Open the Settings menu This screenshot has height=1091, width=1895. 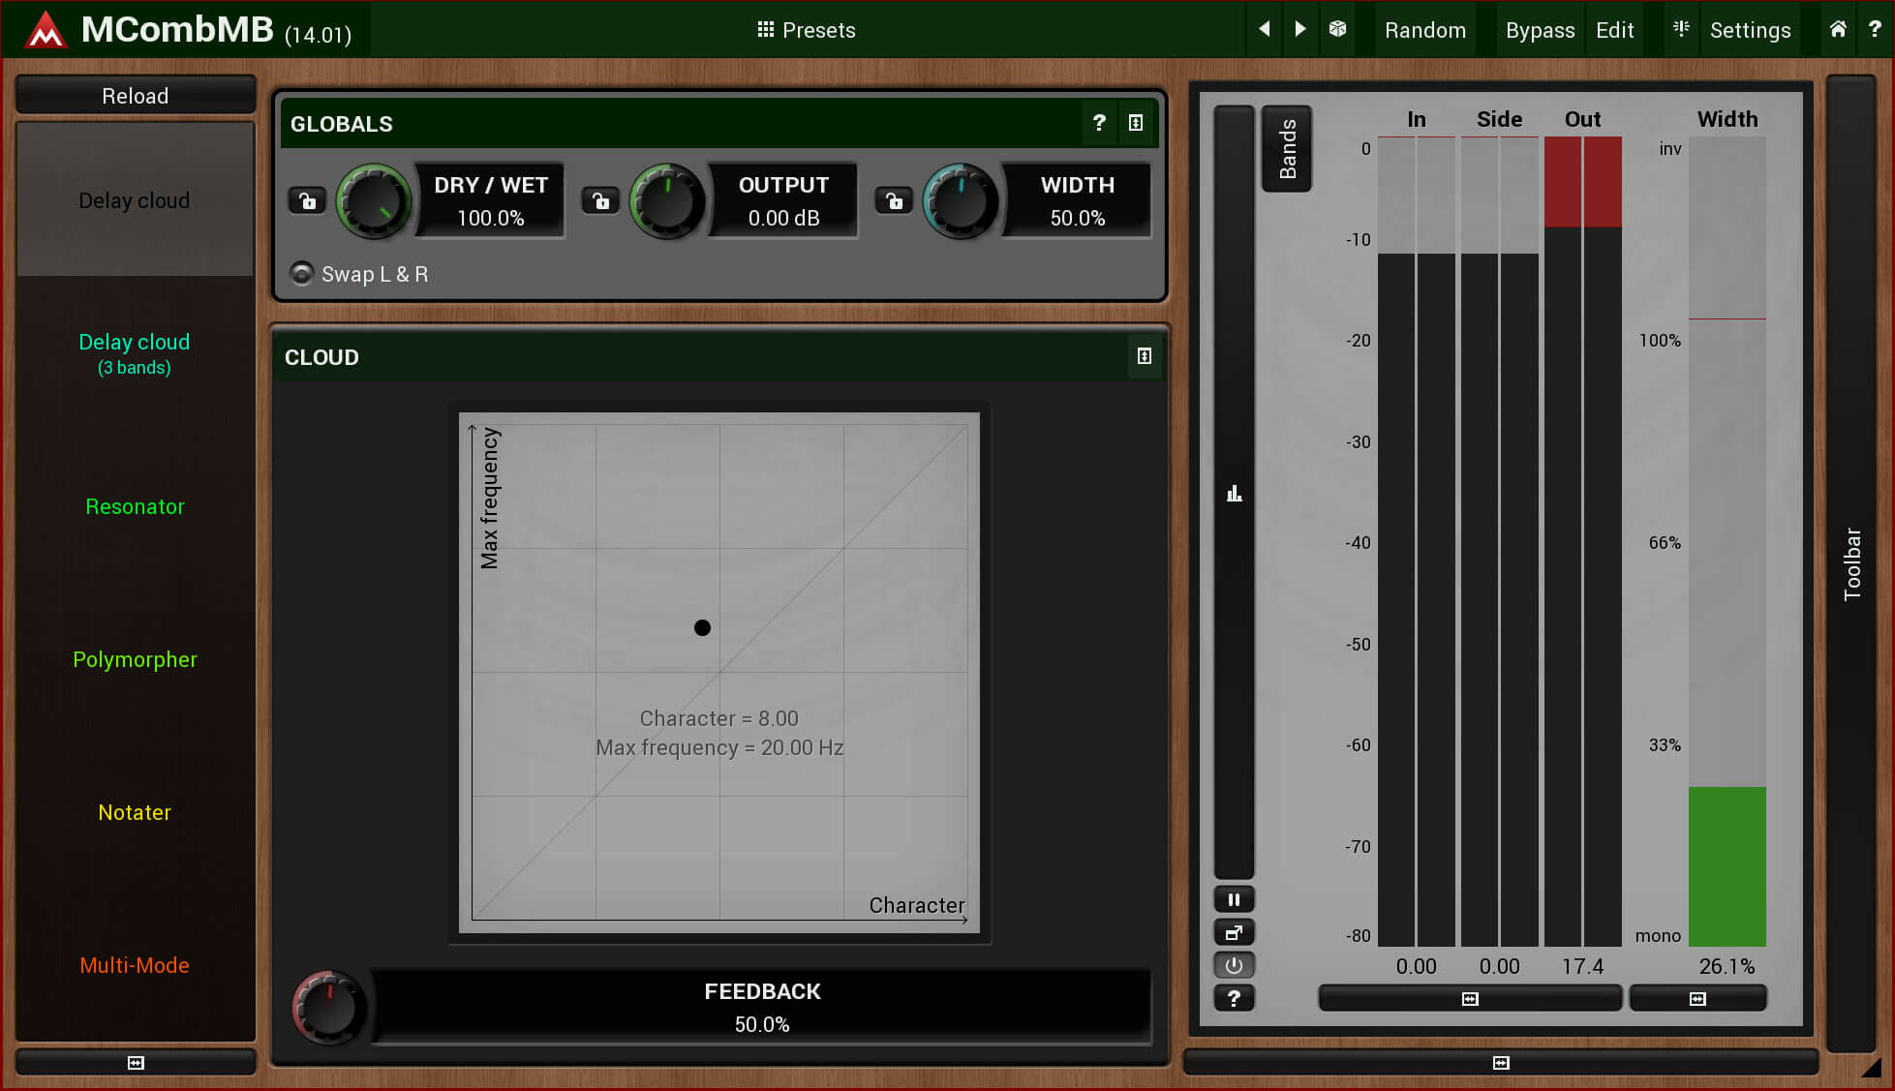tap(1750, 30)
